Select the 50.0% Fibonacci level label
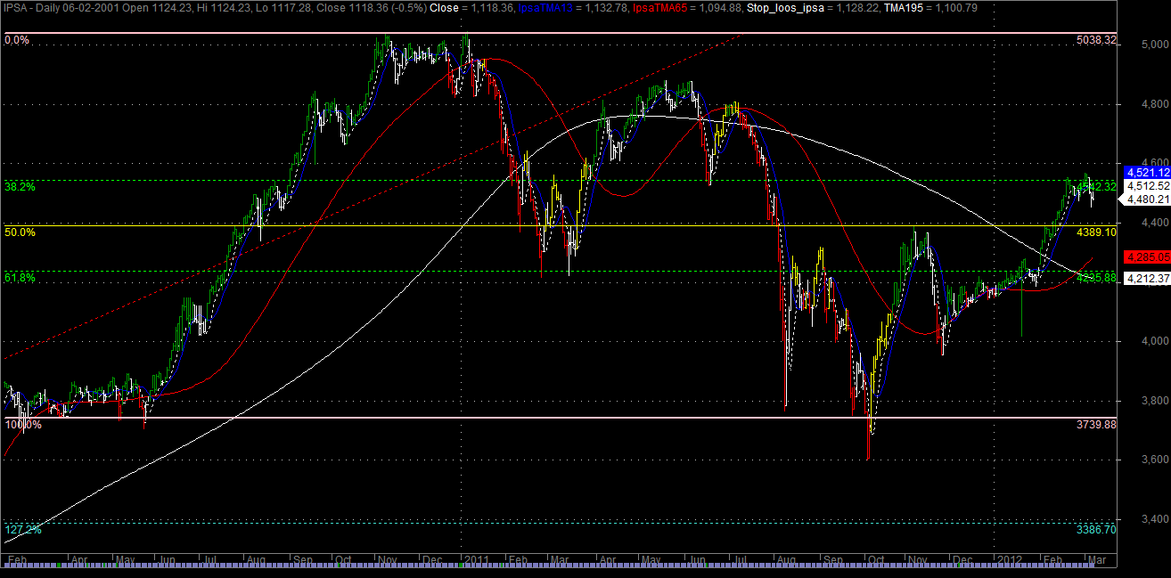The image size is (1171, 578). [x=20, y=232]
